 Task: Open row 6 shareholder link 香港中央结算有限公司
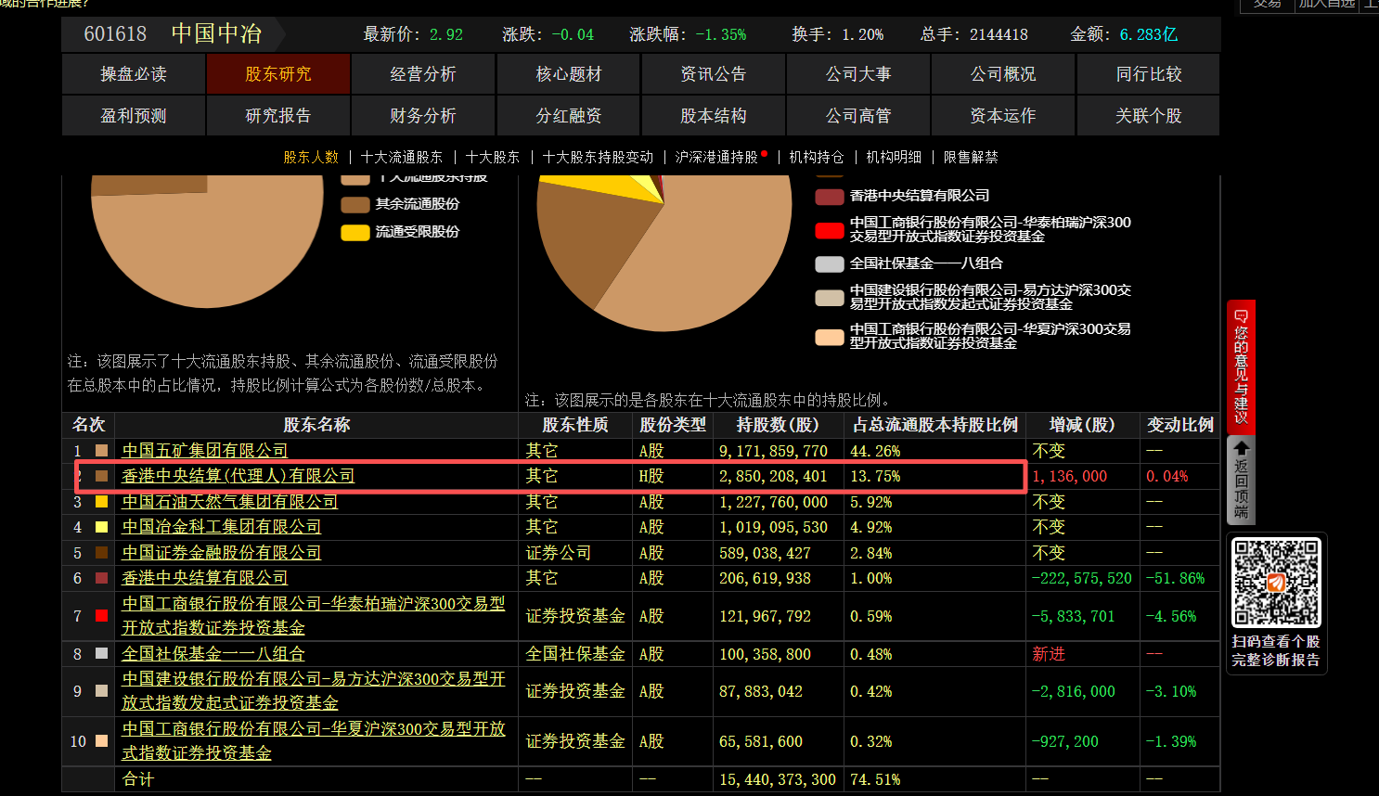[x=204, y=578]
